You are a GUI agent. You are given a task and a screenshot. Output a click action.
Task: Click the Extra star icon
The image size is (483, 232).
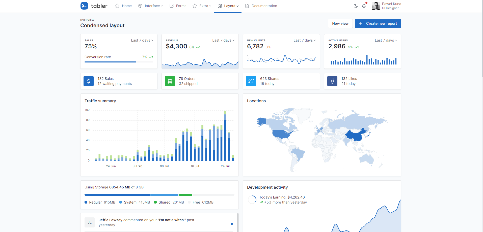pyautogui.click(x=195, y=6)
